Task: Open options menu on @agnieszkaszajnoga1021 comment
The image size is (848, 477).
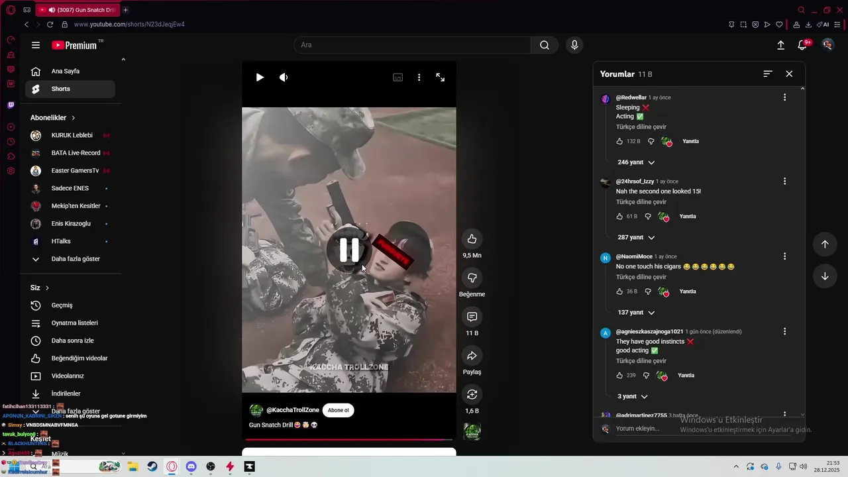Action: pyautogui.click(x=785, y=331)
